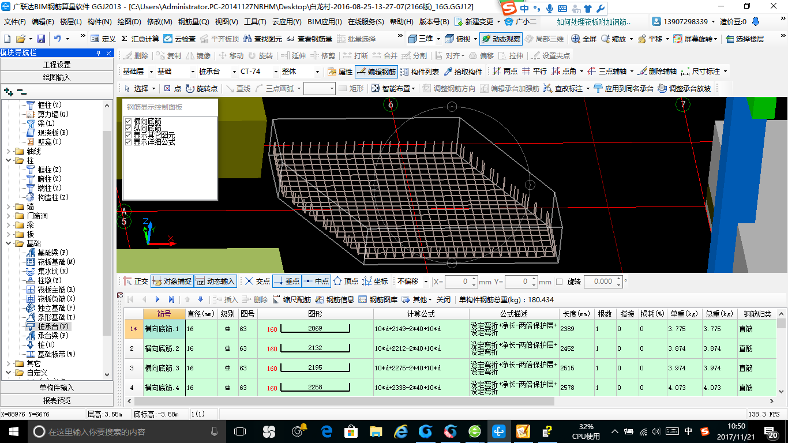The width and height of the screenshot is (788, 443).
Task: Open the BIM应用(I) menu
Action: coord(324,22)
